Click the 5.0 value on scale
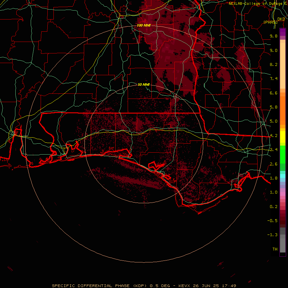288x288 pixels. [274, 121]
